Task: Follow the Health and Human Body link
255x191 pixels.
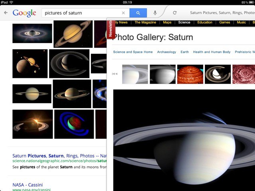Action: [x=212, y=52]
